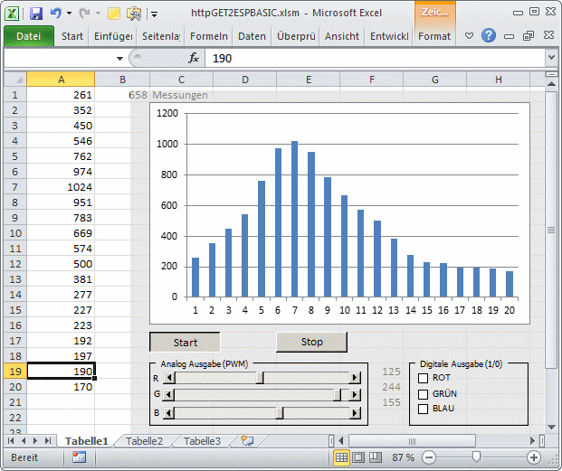Tick the BLAU checkbox
Screen dimensions: 562x471
(423, 409)
